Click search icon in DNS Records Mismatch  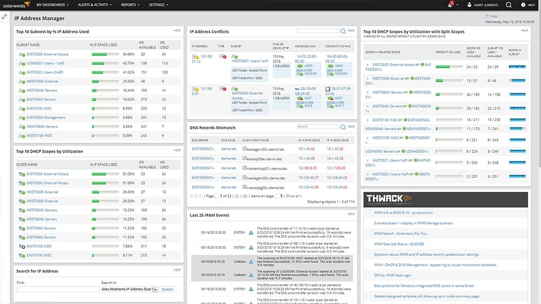[343, 127]
